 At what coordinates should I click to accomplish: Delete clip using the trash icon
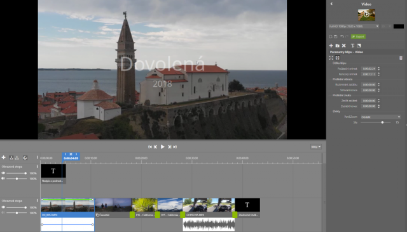(401, 58)
